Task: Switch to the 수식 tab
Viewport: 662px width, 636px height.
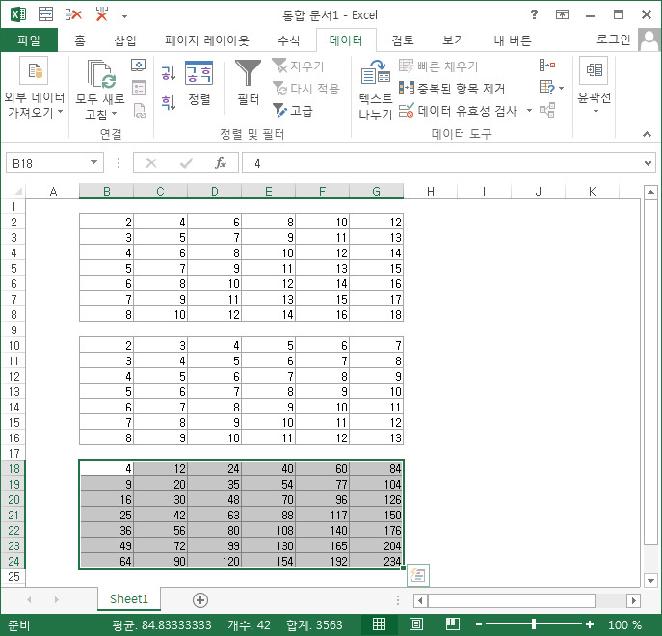Action: [289, 40]
